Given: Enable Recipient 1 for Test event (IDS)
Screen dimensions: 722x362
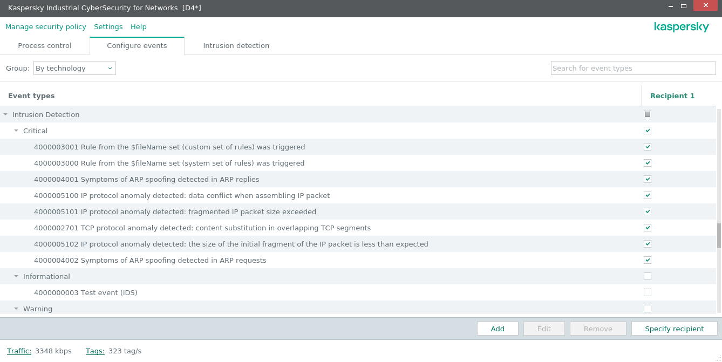Looking at the screenshot, I should point(648,292).
